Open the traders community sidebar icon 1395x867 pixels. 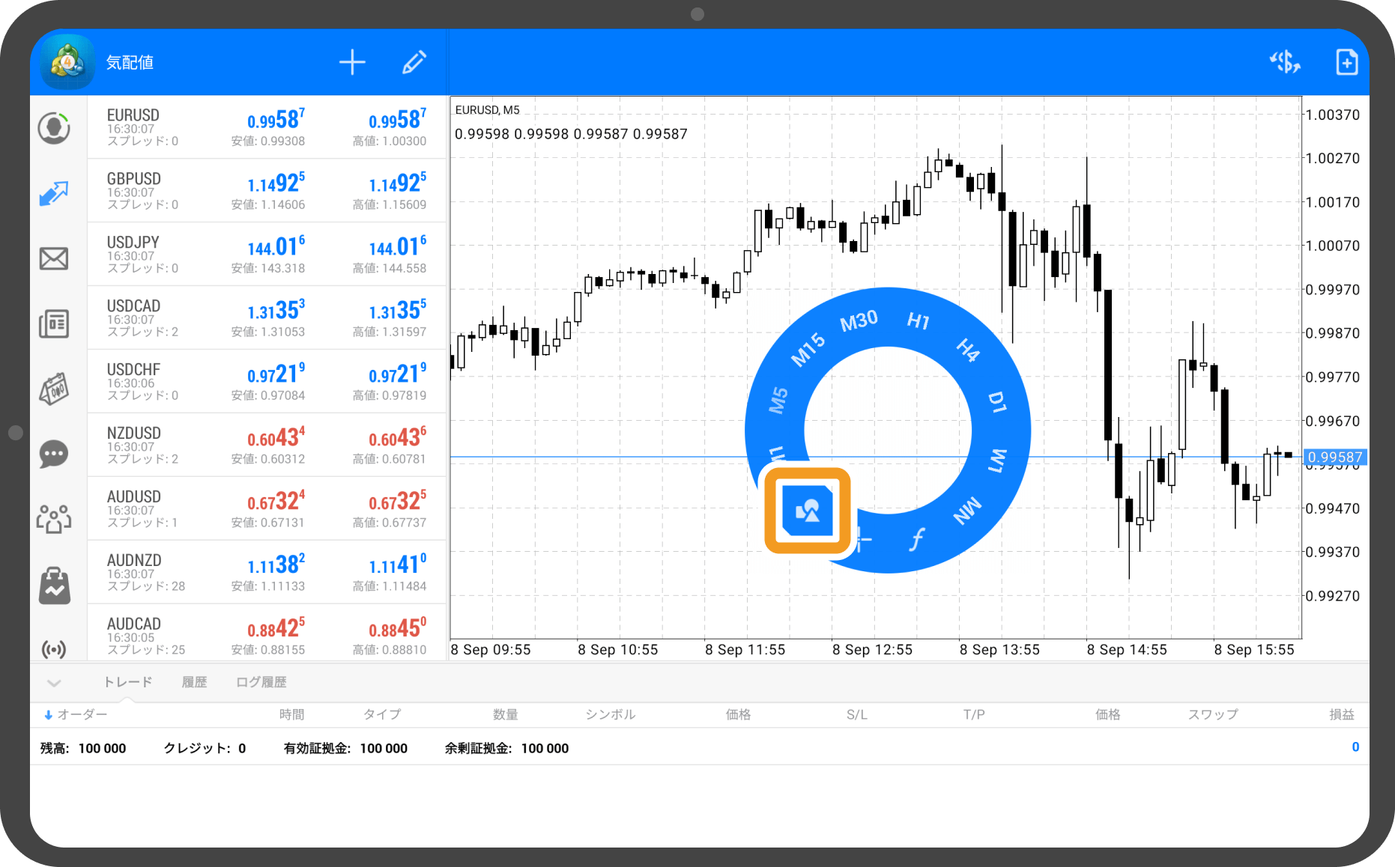tap(54, 519)
